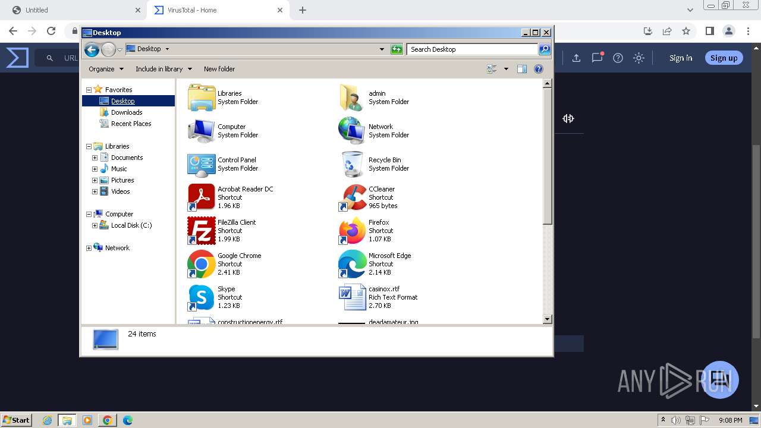The height and width of the screenshot is (428, 761).
Task: Expand the Videos library node
Action: pyautogui.click(x=95, y=191)
